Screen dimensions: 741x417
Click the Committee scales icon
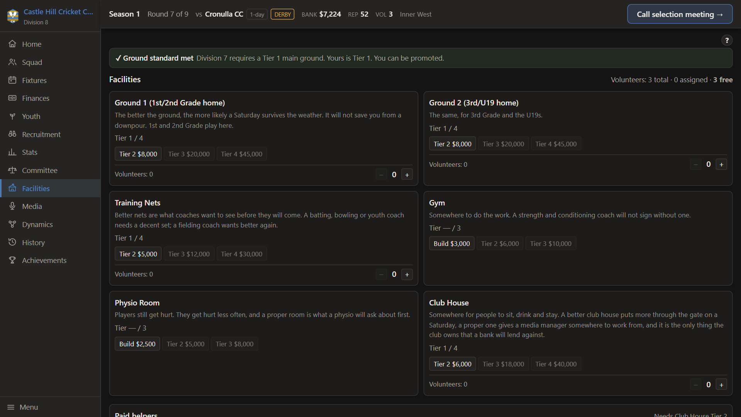coord(12,170)
